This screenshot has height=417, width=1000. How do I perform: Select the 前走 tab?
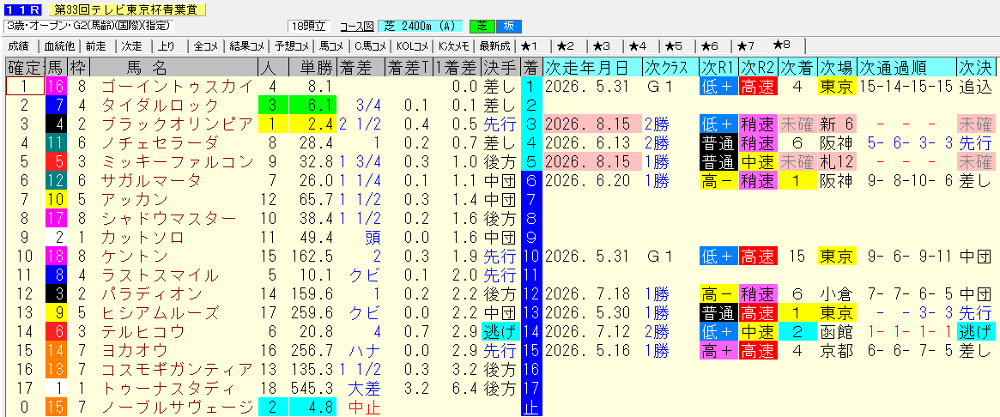coord(95,46)
